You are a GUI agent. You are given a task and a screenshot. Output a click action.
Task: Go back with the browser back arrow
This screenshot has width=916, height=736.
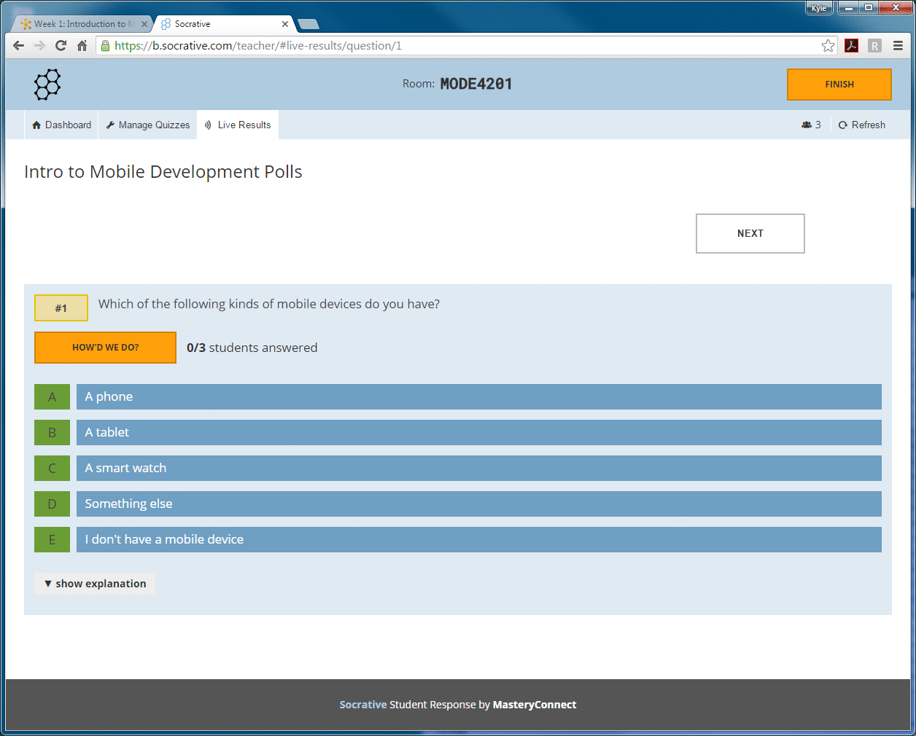19,45
